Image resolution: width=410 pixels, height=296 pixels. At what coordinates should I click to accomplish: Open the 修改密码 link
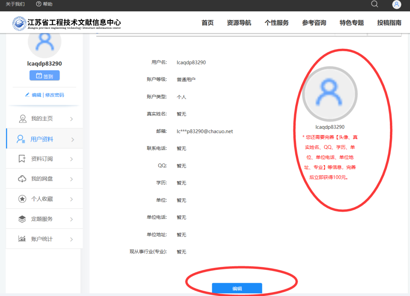[x=55, y=95]
